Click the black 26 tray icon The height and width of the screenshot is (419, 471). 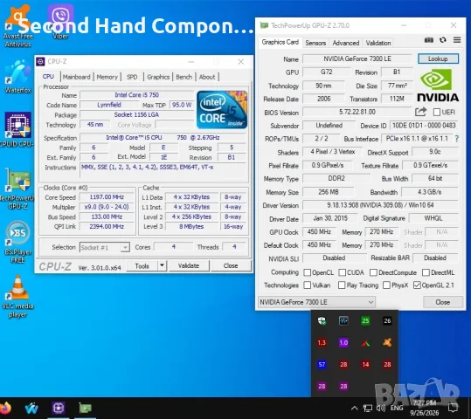pyautogui.click(x=387, y=321)
